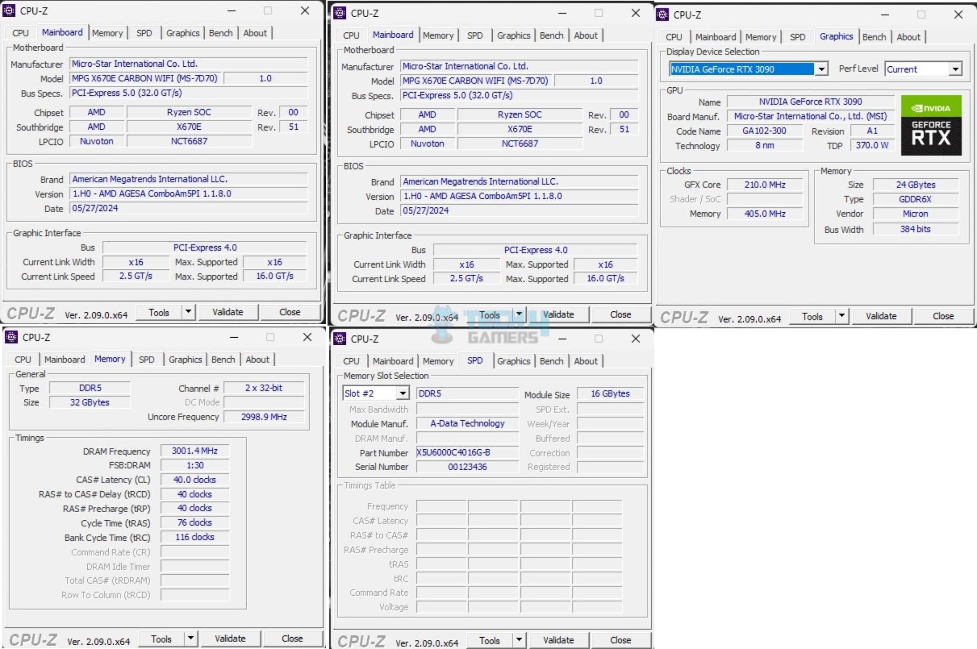This screenshot has width=977, height=649.
Task: Expand the Tools arrow menu in the Memory window
Action: pyautogui.click(x=190, y=638)
